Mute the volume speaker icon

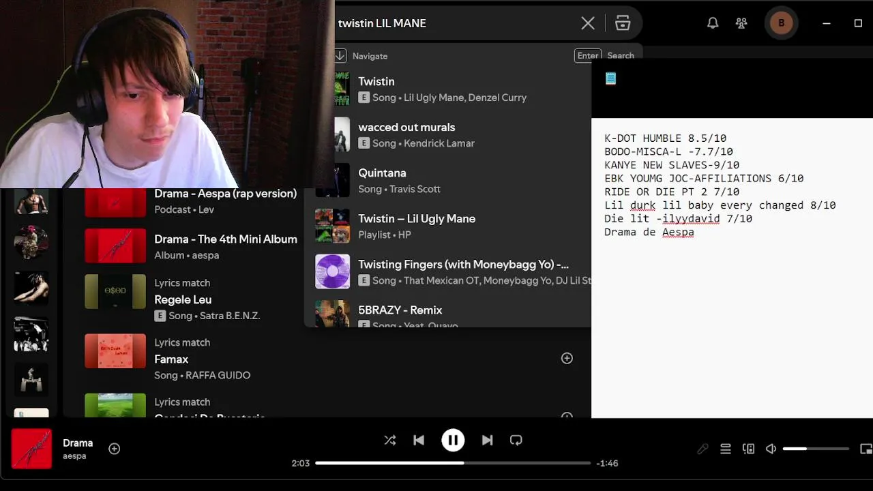coord(771,449)
